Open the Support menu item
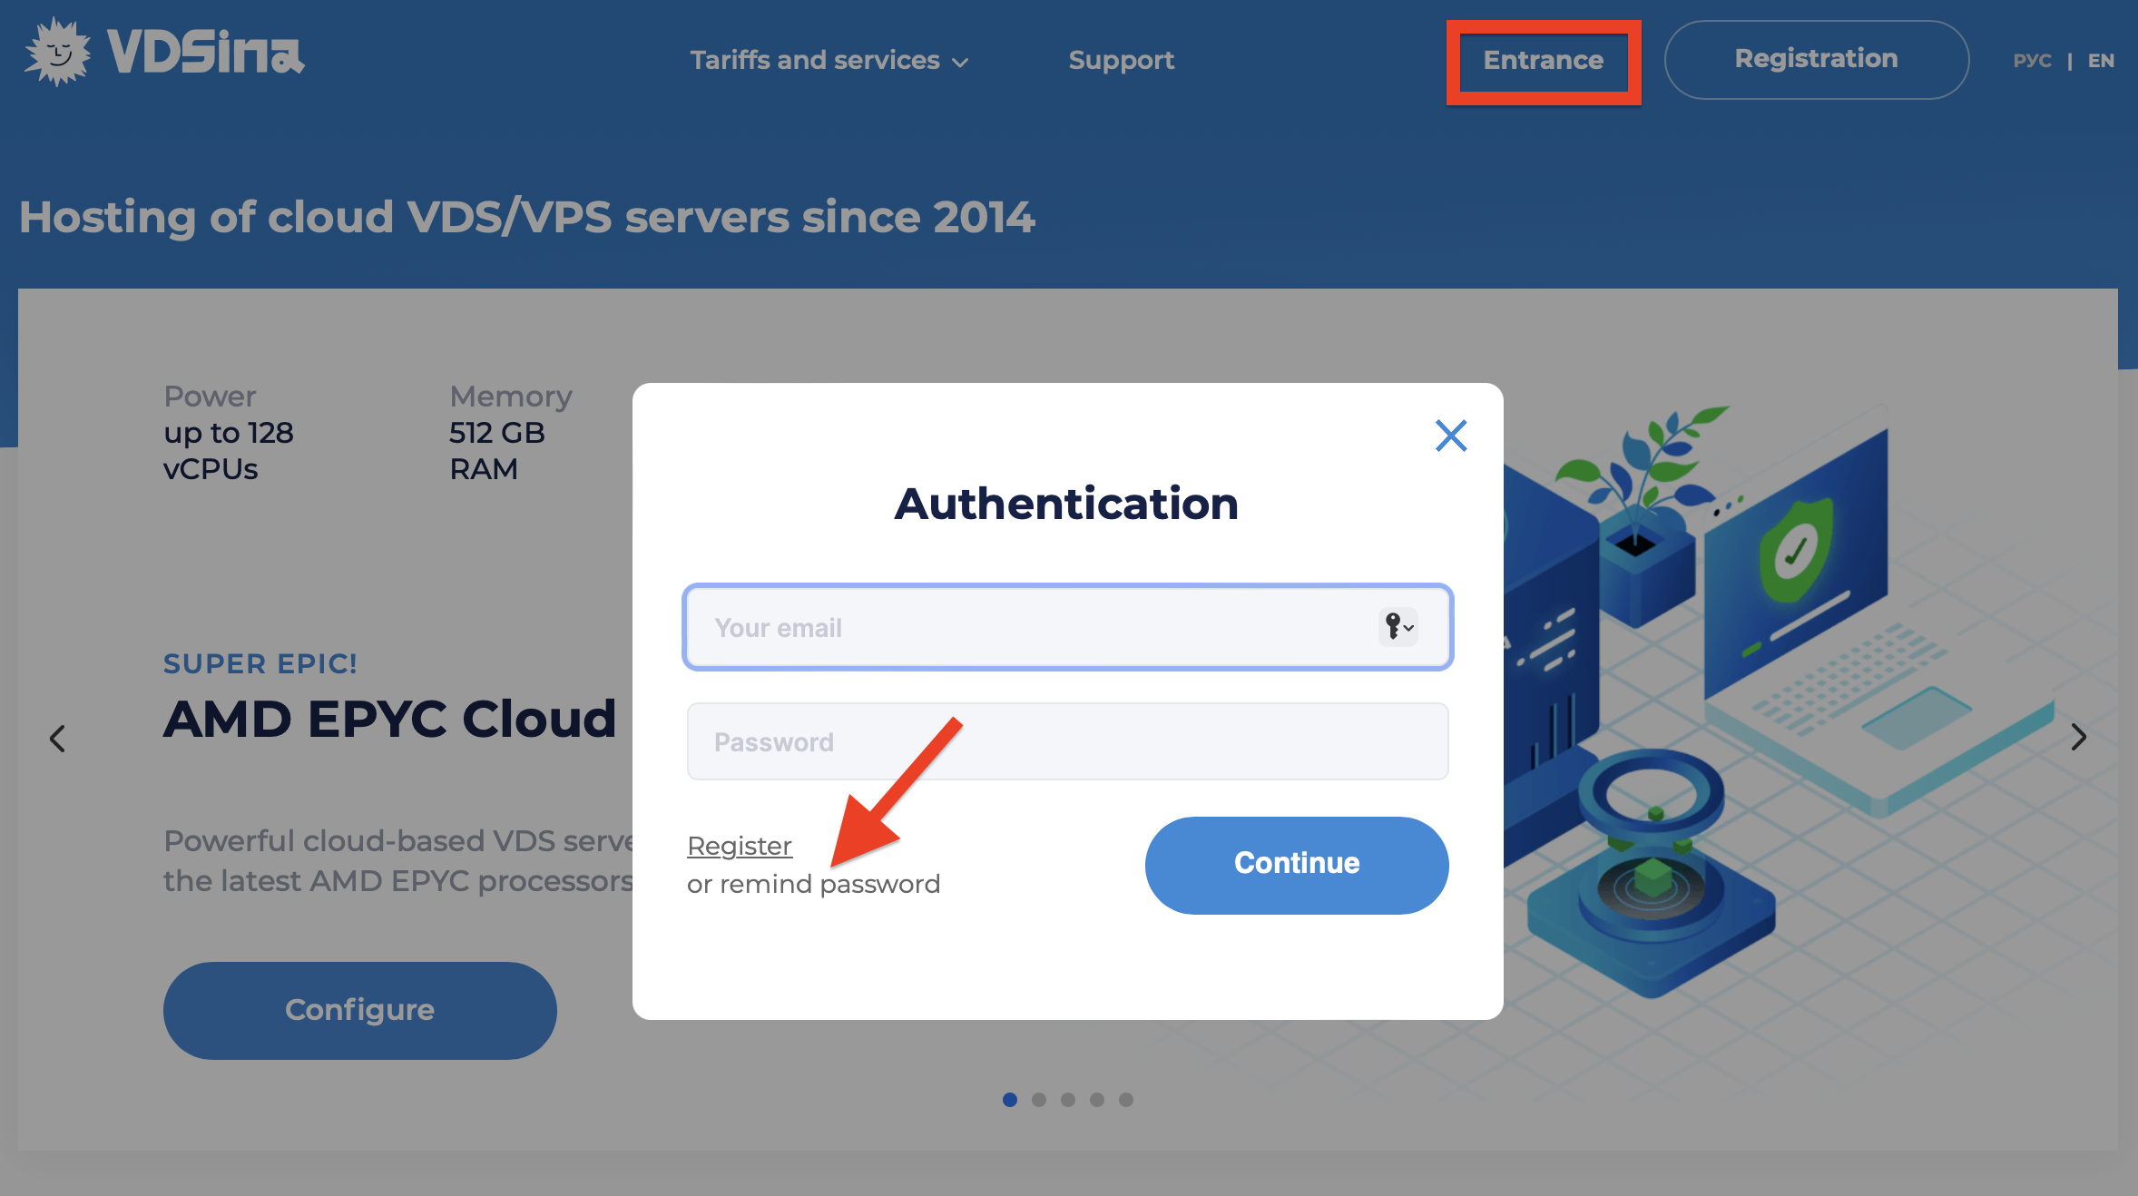This screenshot has width=2138, height=1196. (1121, 60)
